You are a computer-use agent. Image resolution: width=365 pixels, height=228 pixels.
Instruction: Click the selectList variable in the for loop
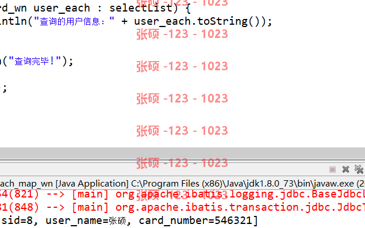(140, 8)
